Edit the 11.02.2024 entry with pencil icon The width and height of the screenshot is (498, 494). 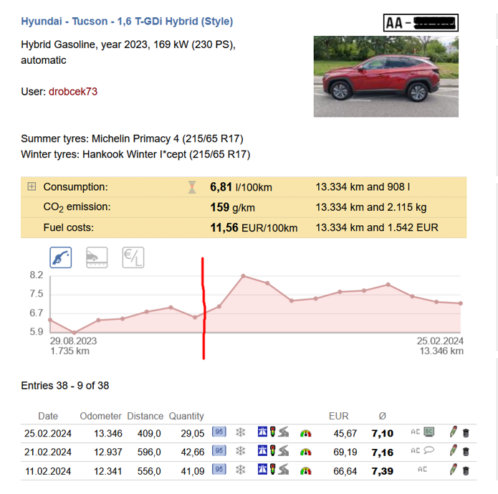tap(454, 470)
